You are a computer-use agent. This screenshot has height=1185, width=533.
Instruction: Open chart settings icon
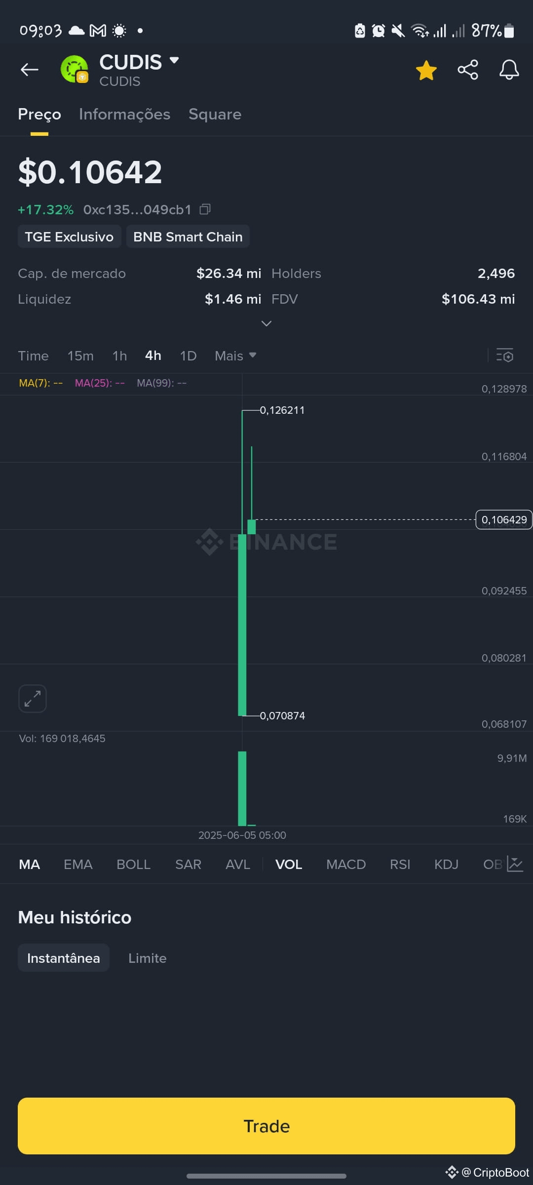504,355
